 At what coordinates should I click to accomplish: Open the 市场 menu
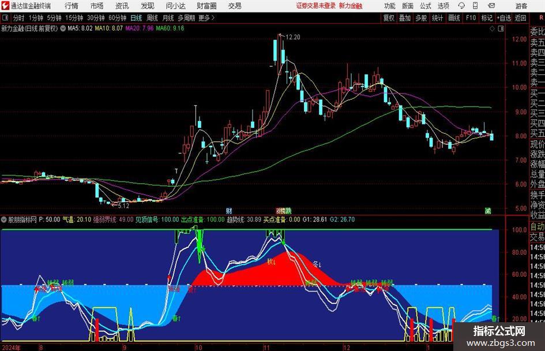[97, 6]
